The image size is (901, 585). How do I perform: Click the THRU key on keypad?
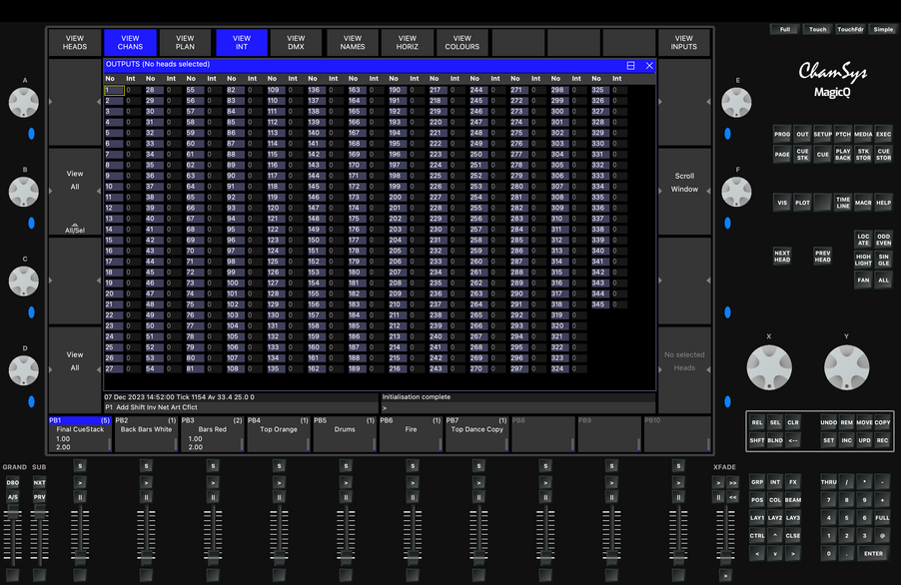828,482
